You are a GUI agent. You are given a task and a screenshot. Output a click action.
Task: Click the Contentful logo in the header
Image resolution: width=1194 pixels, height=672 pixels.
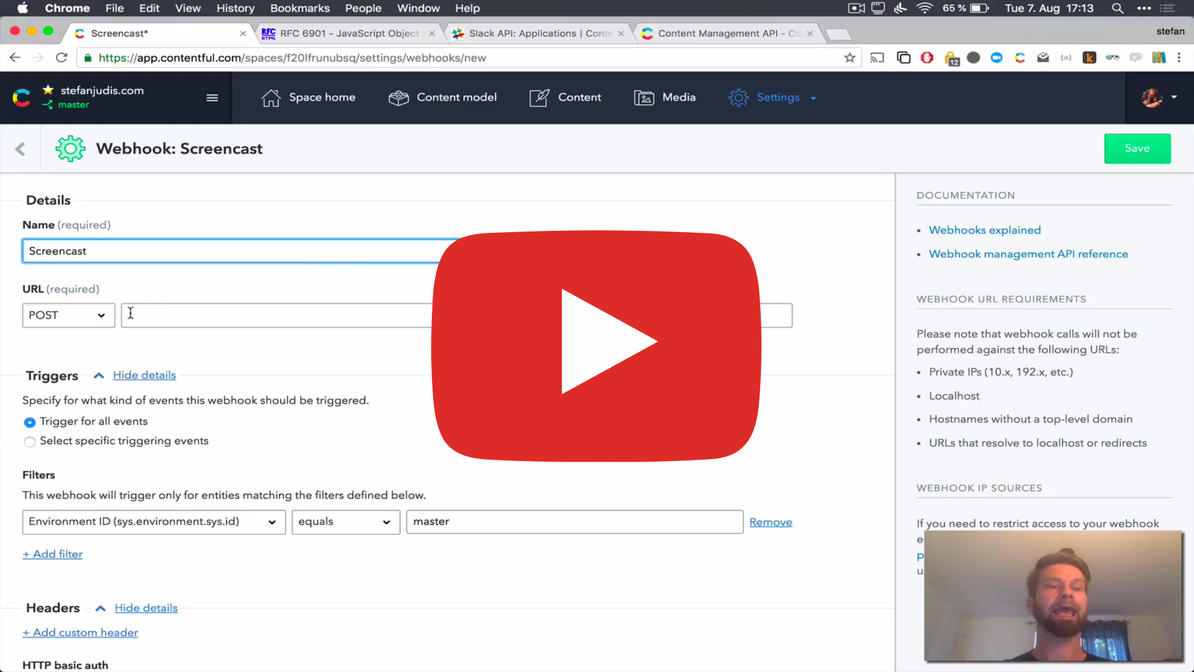(x=22, y=98)
